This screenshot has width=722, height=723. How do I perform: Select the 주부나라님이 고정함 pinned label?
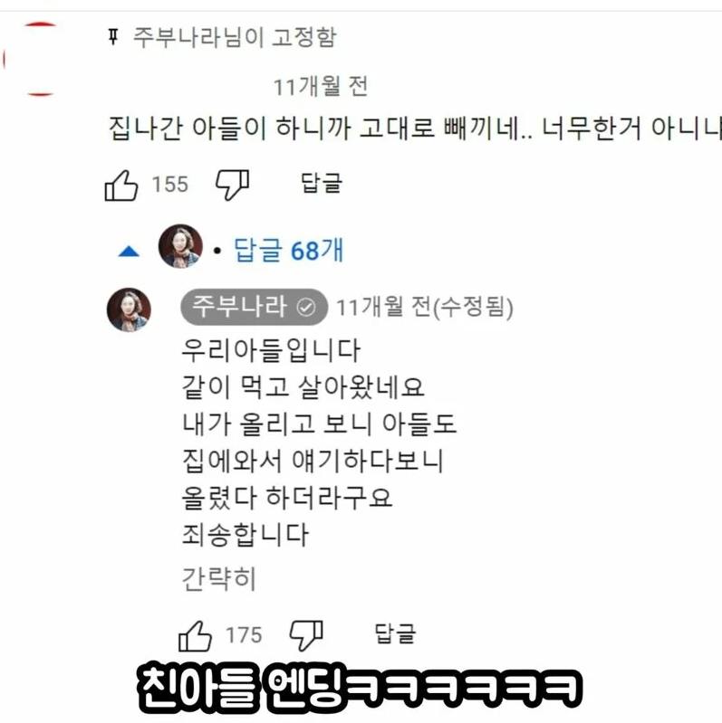(235, 37)
